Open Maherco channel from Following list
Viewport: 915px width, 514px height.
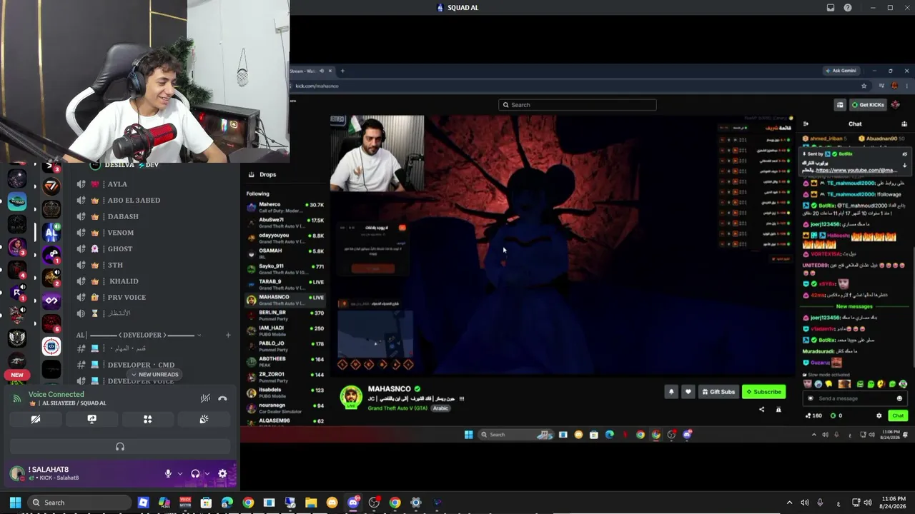[285, 208]
